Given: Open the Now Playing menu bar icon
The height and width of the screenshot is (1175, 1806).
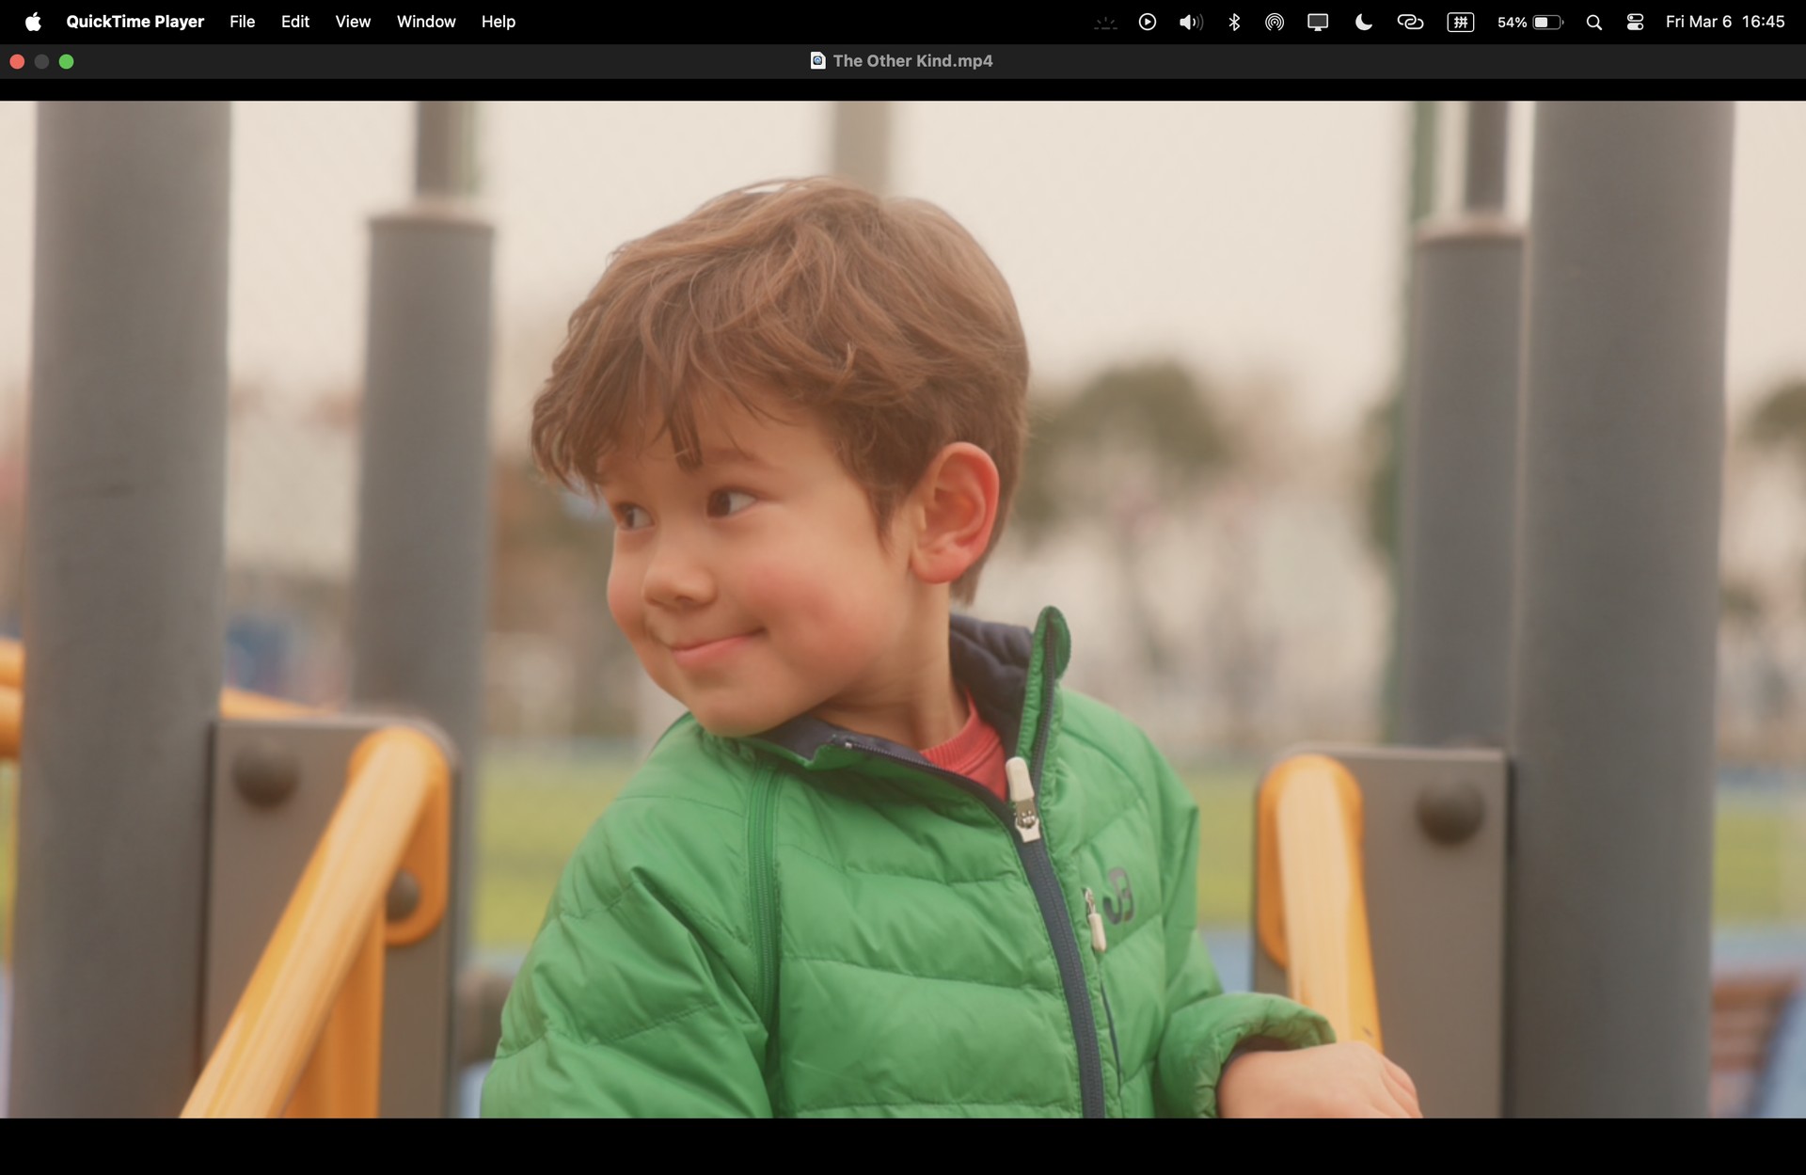Looking at the screenshot, I should pos(1147,22).
